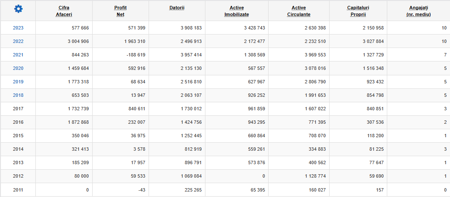Click the 1 730 012 debts value
This screenshot has height=197, width=450.
click(191, 109)
